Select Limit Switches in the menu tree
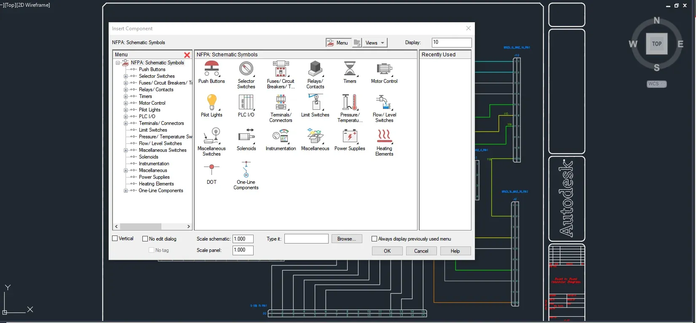Image resolution: width=696 pixels, height=323 pixels. pos(153,130)
